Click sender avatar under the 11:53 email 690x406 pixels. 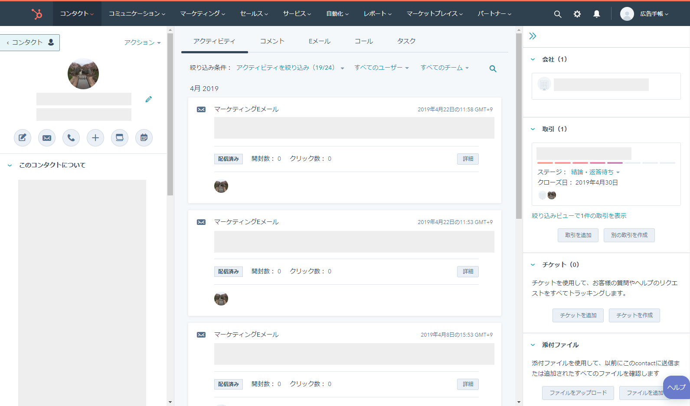pyautogui.click(x=221, y=299)
